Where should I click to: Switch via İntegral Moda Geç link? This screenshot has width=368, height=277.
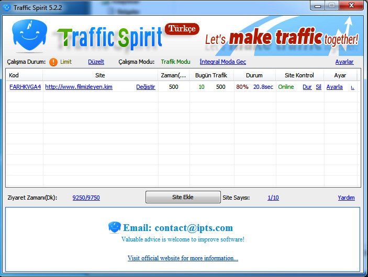pyautogui.click(x=222, y=62)
